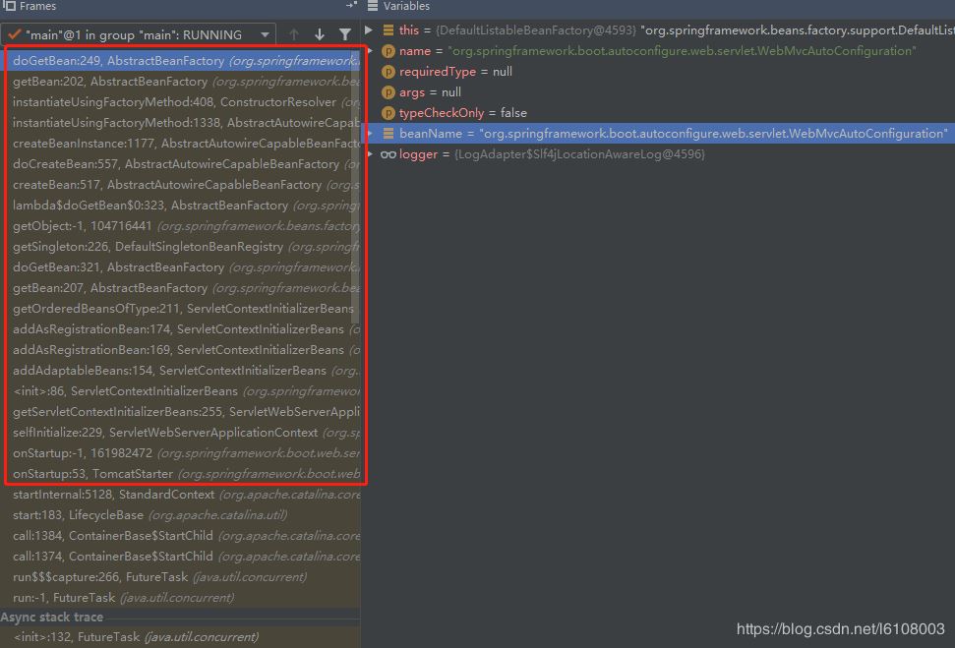
Task: Click the Frames panel header icon
Action: [x=9, y=7]
